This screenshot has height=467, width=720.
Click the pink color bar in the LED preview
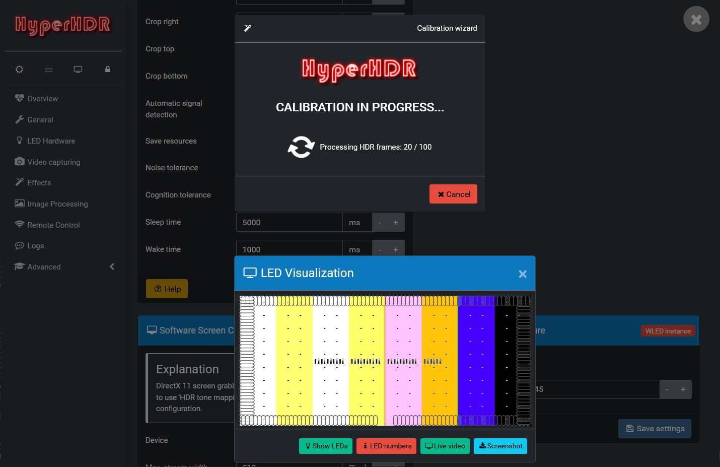(x=403, y=361)
